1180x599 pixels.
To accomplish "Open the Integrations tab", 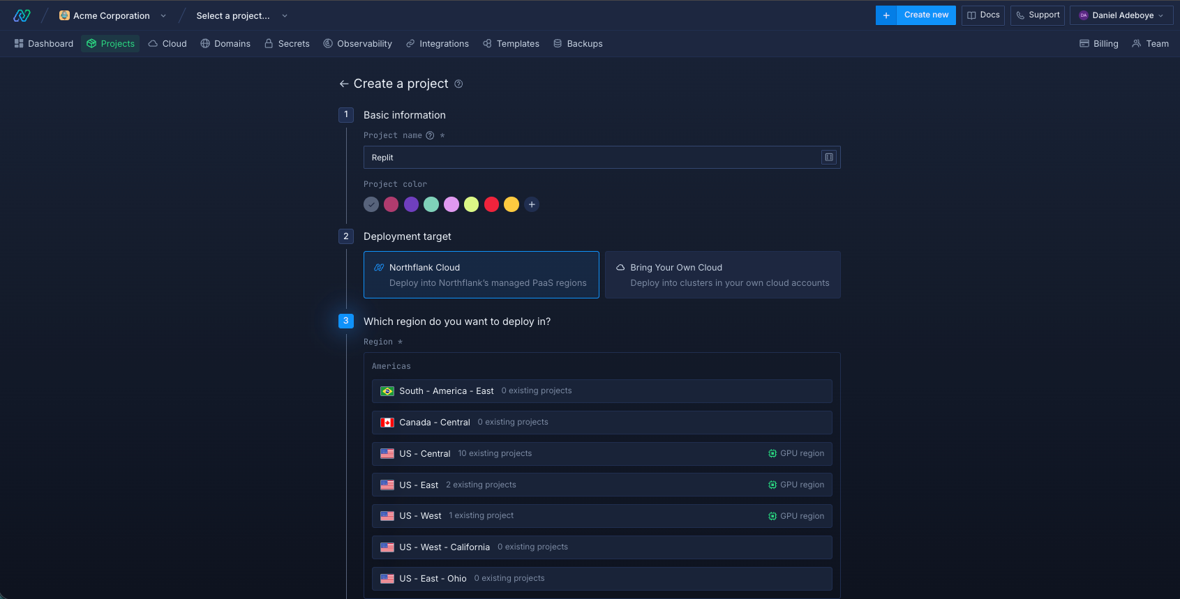I will [x=438, y=44].
